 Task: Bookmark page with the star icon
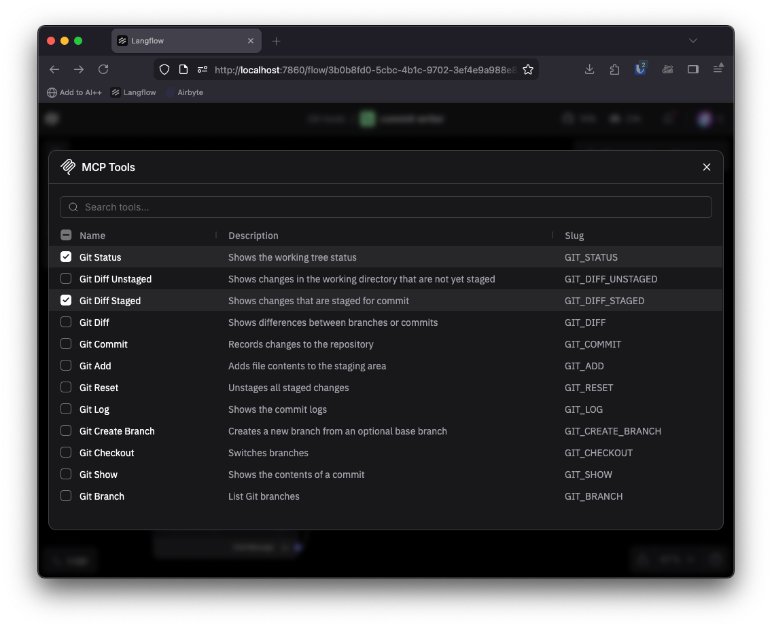coord(528,69)
